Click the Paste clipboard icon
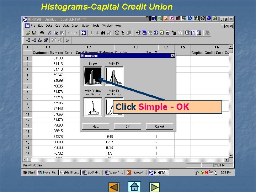This screenshot has width=256, height=192. 62,33
